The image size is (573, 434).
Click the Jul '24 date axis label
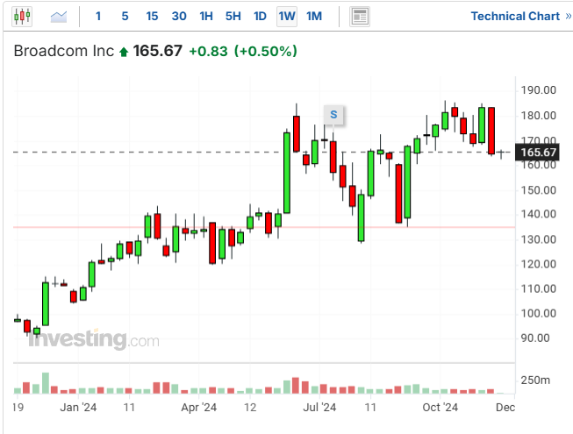click(x=319, y=408)
